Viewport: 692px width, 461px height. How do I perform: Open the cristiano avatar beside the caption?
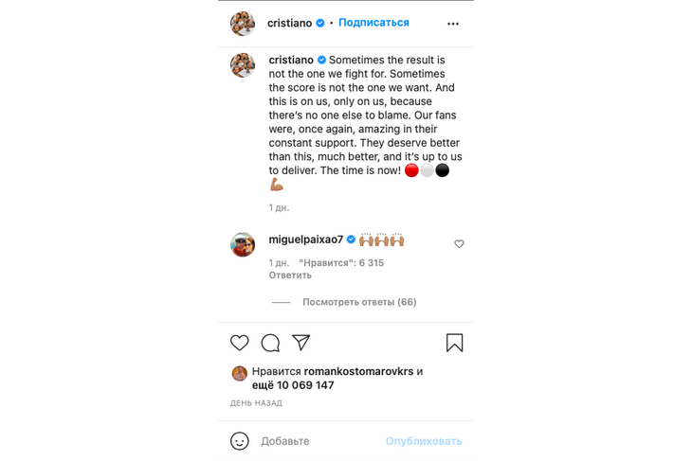(x=243, y=65)
